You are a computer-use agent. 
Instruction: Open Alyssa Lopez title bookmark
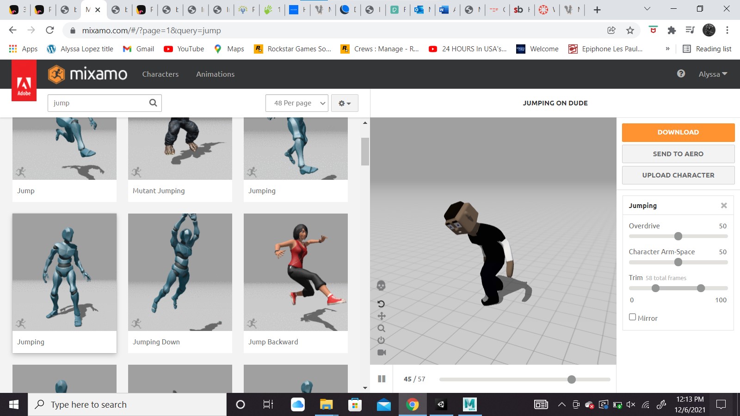point(80,49)
